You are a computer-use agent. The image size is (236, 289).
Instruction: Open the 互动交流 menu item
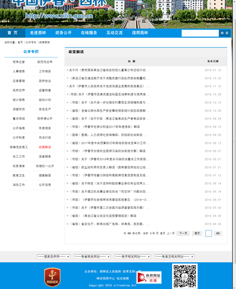click(x=114, y=33)
